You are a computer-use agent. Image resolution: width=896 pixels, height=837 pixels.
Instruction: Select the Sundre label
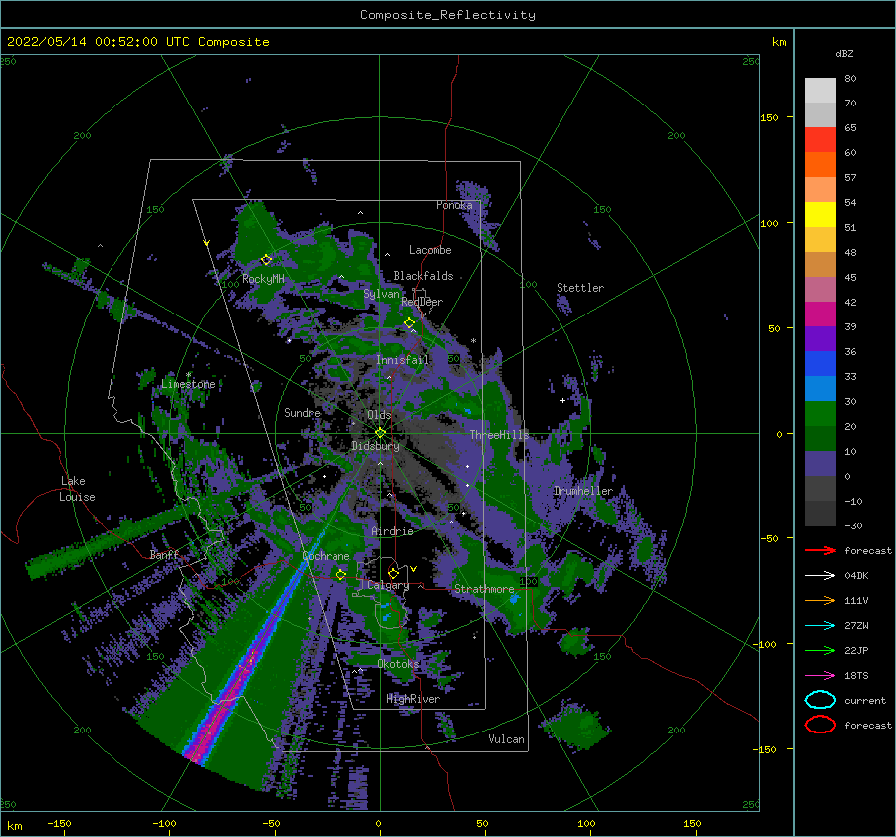coord(303,412)
